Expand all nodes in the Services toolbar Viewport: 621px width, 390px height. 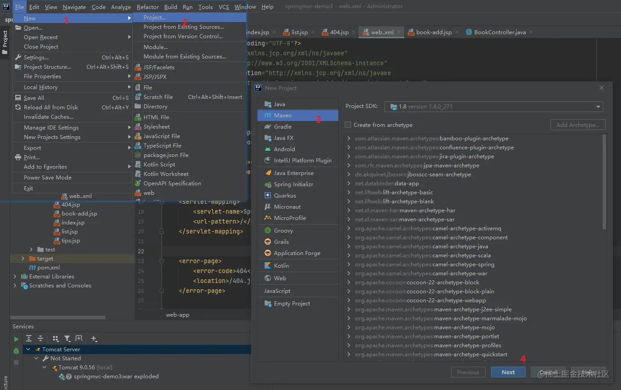pos(29,339)
